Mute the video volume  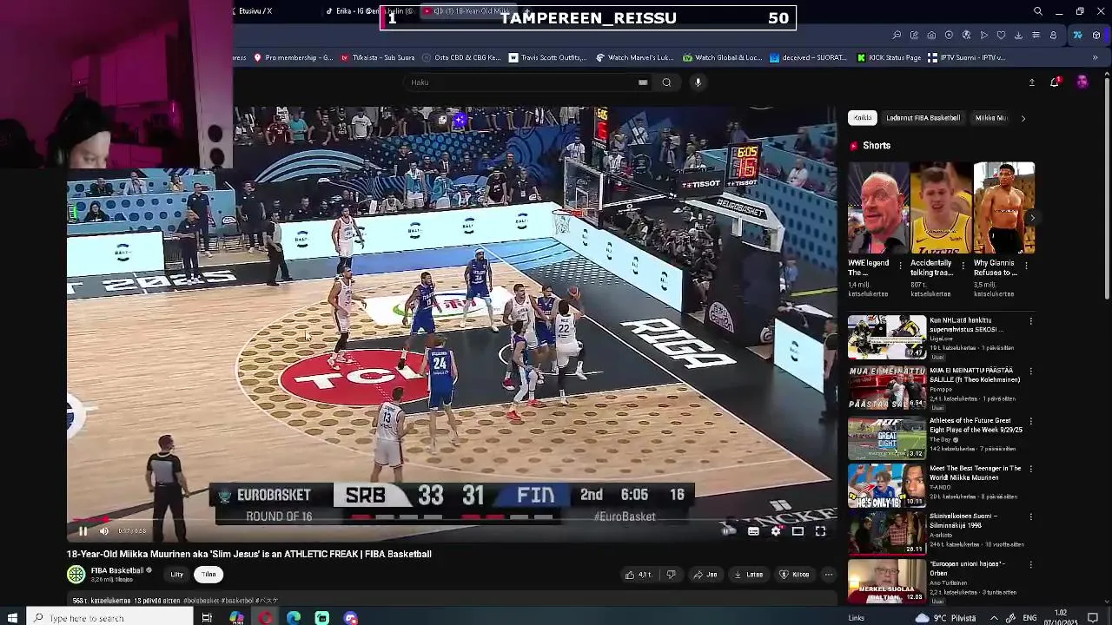coord(104,531)
